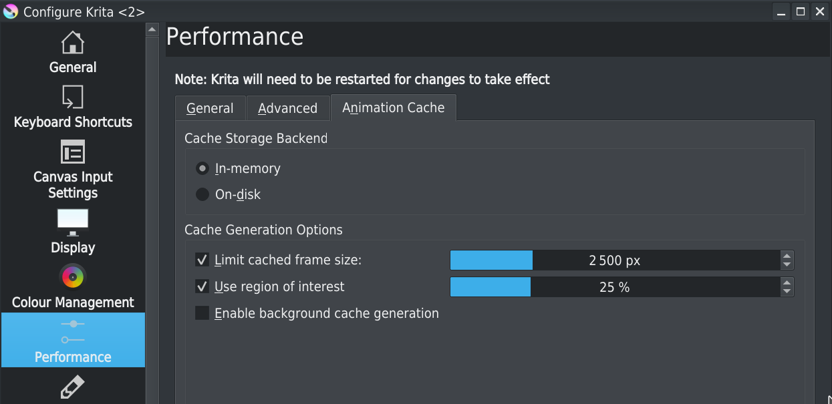Increase cached frame size with up arrow

point(787,256)
